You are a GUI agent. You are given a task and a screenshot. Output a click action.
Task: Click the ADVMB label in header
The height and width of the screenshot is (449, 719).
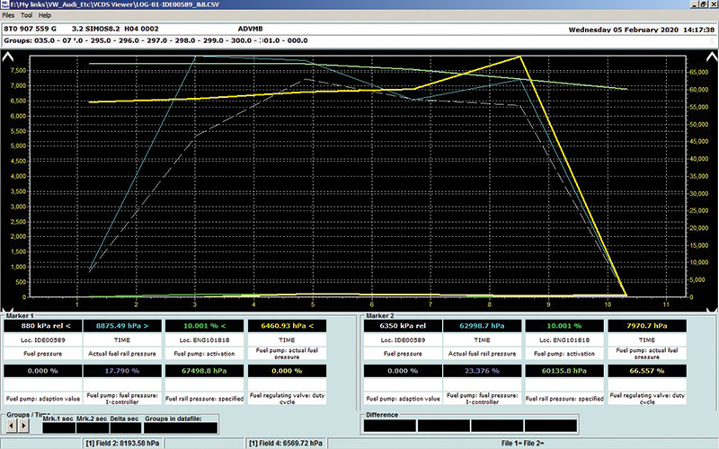click(251, 29)
